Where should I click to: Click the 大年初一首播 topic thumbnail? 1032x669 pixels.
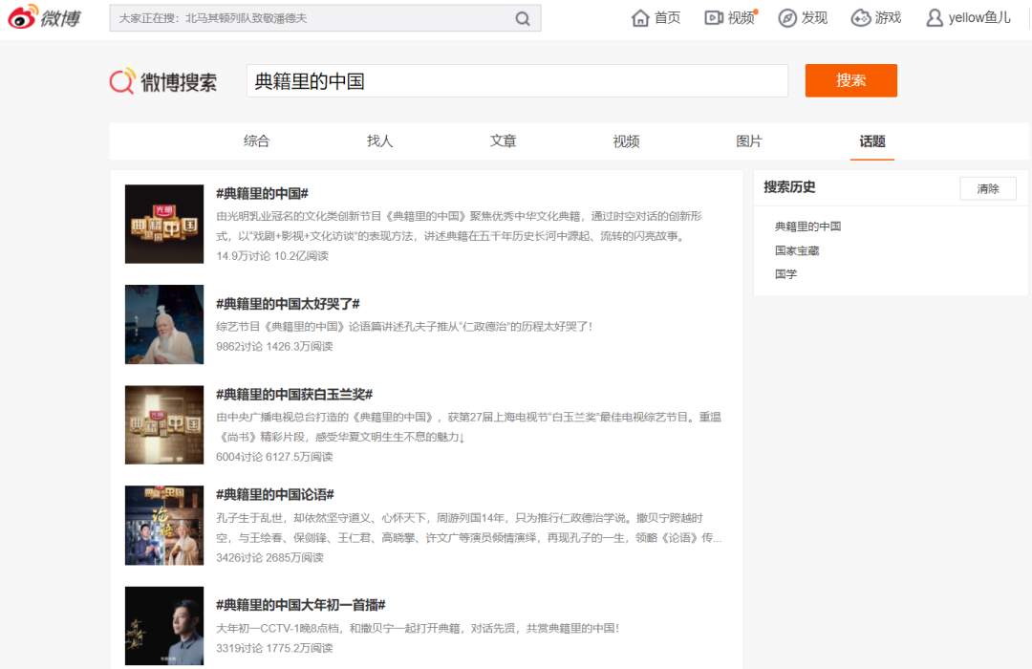pos(164,625)
